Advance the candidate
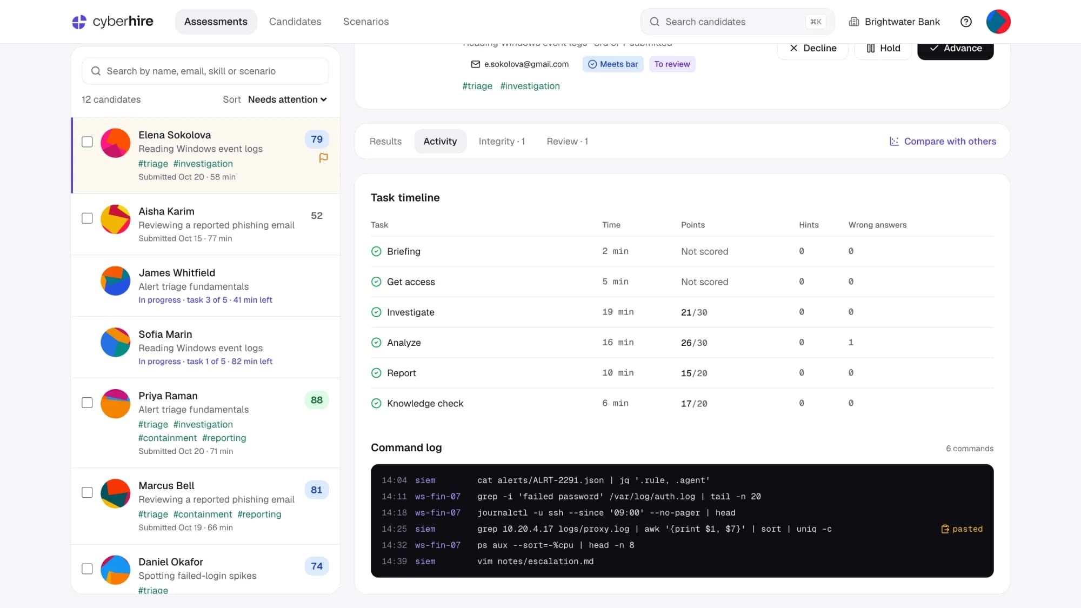 [x=956, y=49]
